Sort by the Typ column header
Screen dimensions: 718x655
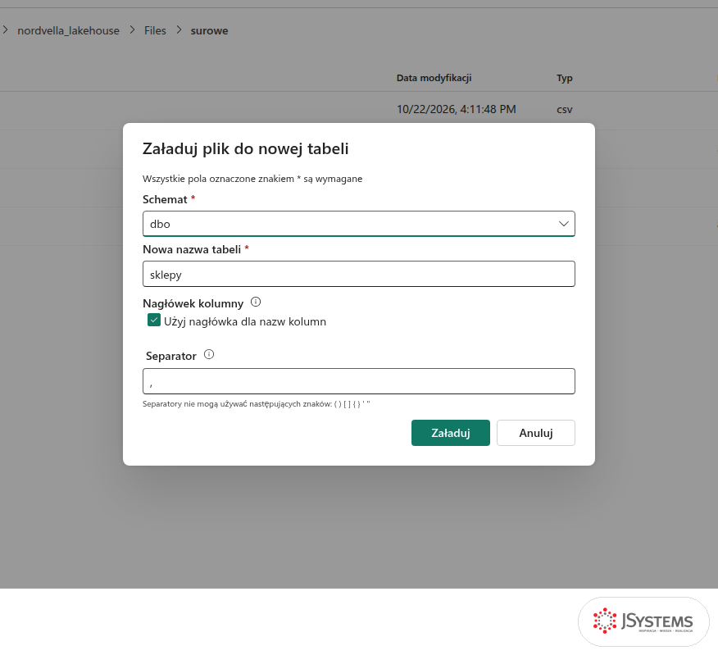[565, 78]
